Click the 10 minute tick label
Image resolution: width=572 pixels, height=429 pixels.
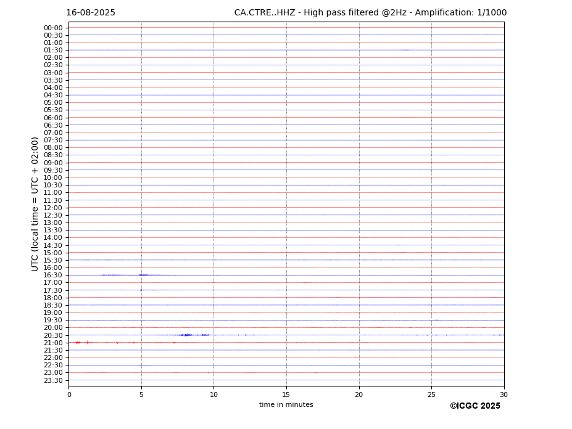click(213, 394)
